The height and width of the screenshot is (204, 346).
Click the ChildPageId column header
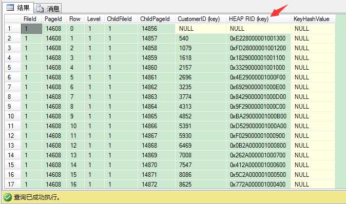[157, 19]
